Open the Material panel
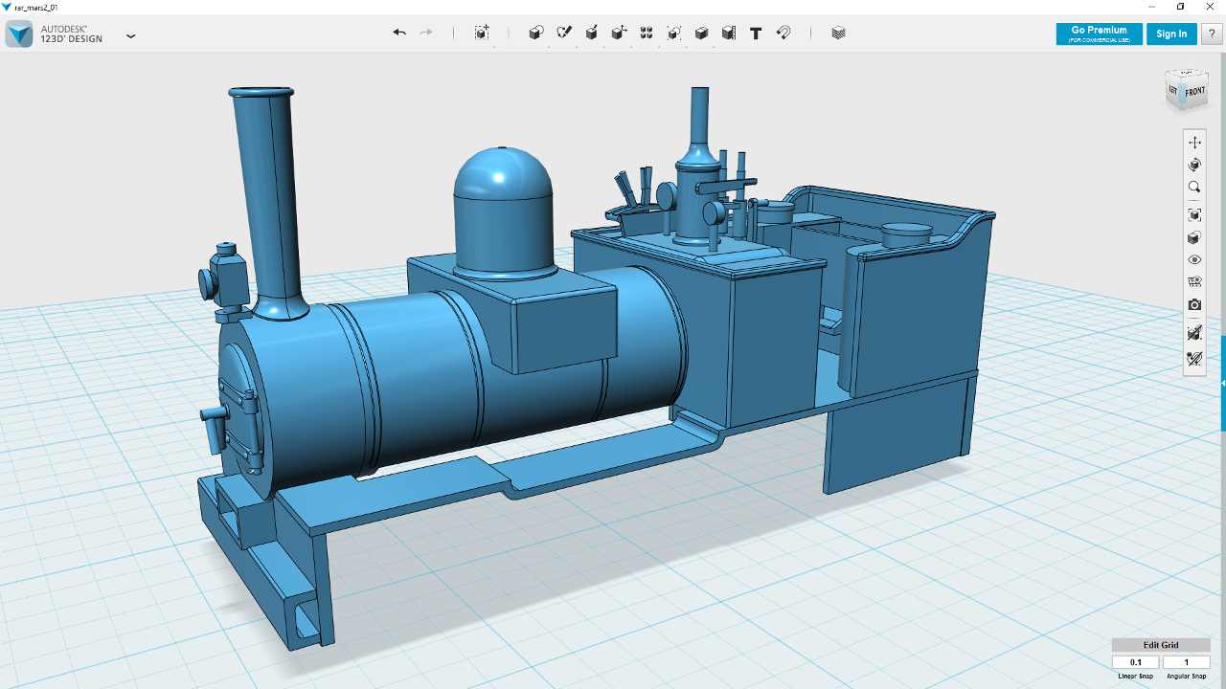 point(839,33)
